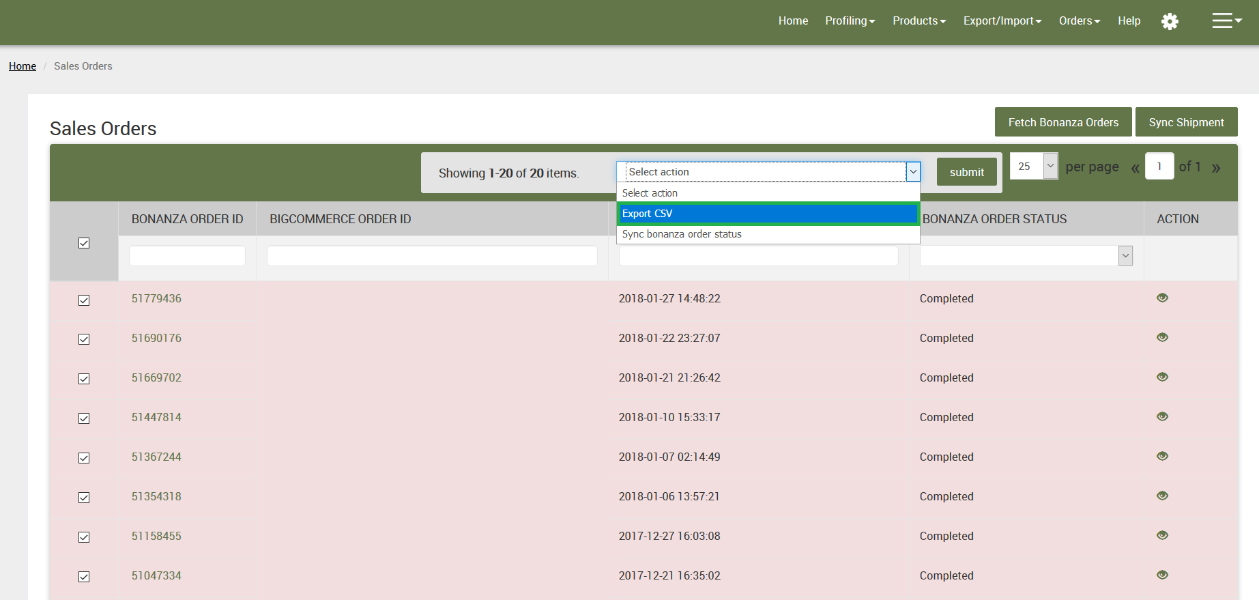Viewport: 1259px width, 600px height.
Task: Open order link 51669702
Action: (x=156, y=377)
